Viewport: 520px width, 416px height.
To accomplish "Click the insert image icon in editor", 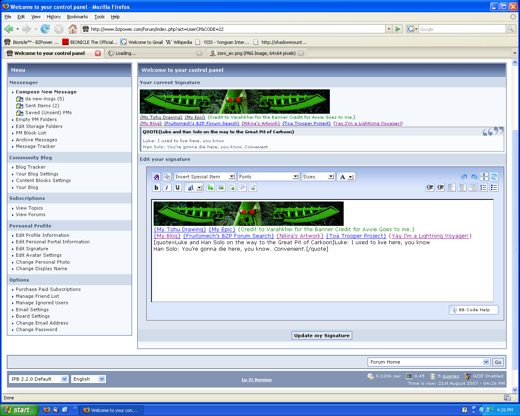I will pyautogui.click(x=221, y=188).
